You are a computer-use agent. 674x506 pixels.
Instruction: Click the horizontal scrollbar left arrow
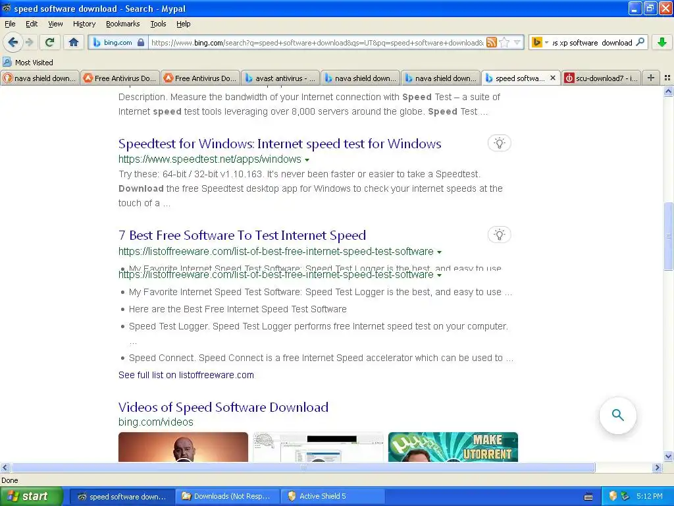click(5, 467)
